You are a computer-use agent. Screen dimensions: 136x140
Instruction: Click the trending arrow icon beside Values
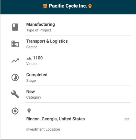pyautogui.click(x=15, y=61)
